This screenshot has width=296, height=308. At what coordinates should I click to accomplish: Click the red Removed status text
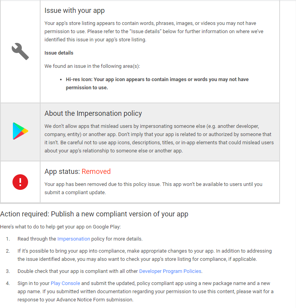pos(96,172)
